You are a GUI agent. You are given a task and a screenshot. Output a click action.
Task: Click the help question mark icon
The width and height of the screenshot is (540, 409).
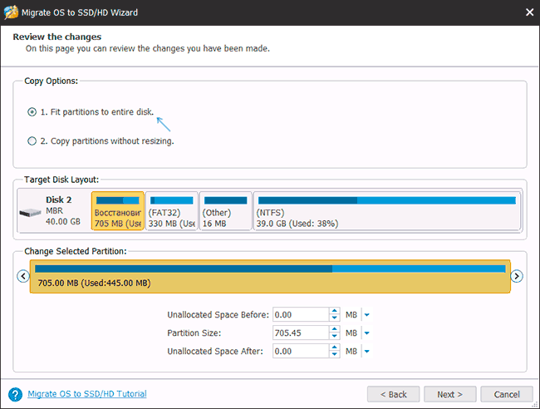click(14, 394)
